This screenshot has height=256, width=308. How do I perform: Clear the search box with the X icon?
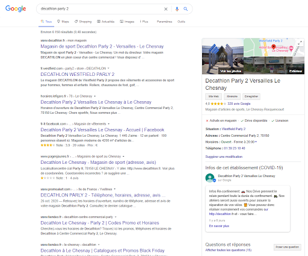pos(166,9)
